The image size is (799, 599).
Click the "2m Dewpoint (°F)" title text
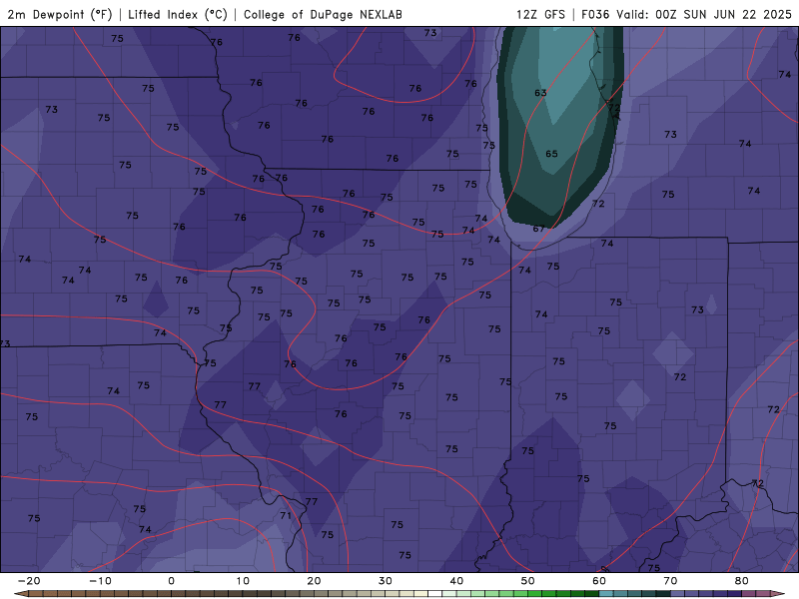[x=60, y=15]
